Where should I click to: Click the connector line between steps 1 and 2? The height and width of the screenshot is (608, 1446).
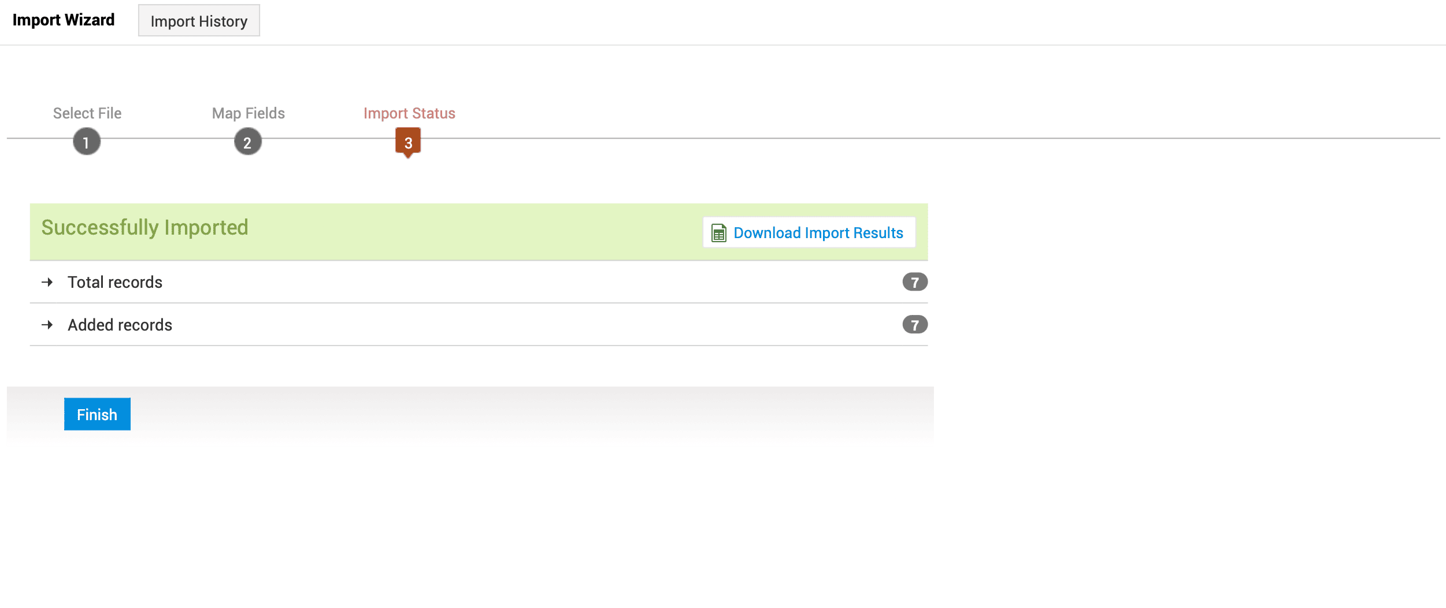click(x=168, y=139)
